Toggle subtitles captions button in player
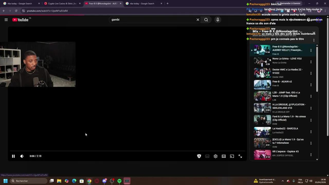 coord(207,156)
